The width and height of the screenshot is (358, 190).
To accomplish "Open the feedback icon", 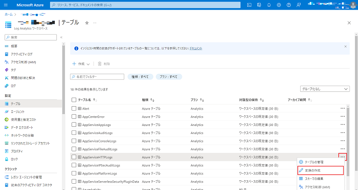I will [299, 5].
